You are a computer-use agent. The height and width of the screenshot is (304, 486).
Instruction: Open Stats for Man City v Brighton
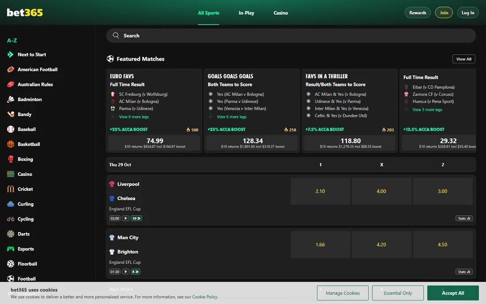pyautogui.click(x=464, y=271)
